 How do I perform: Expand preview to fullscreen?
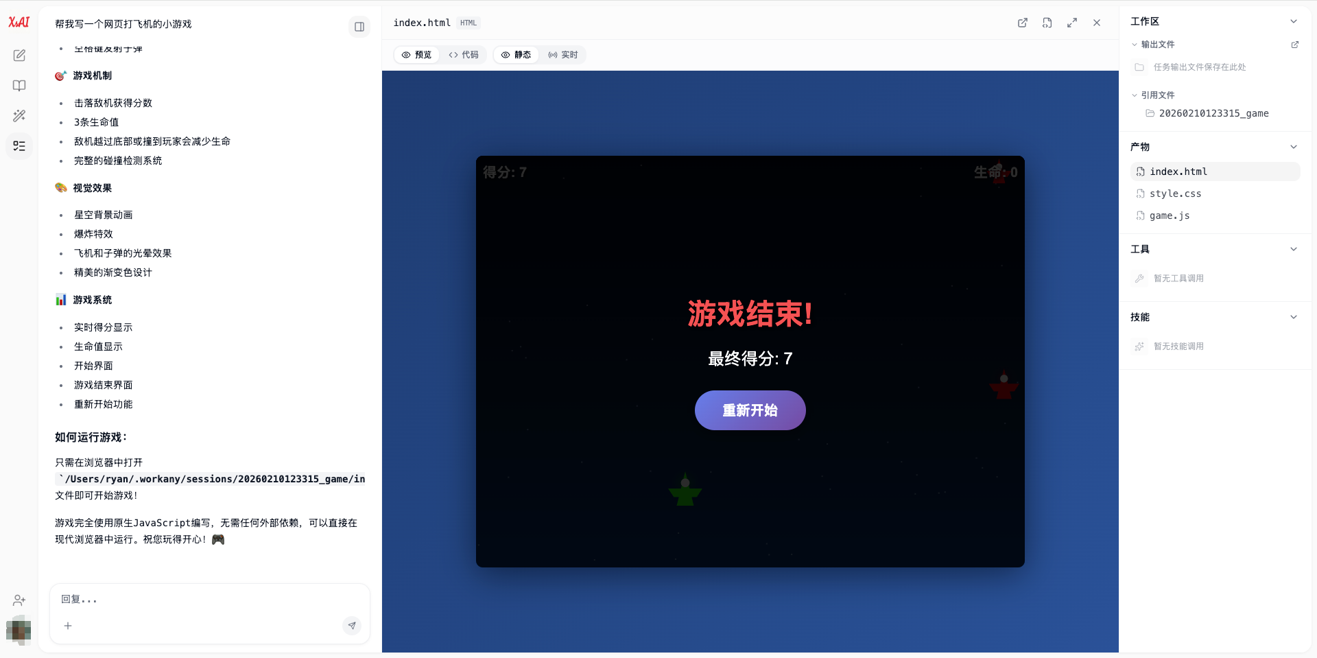(x=1072, y=23)
